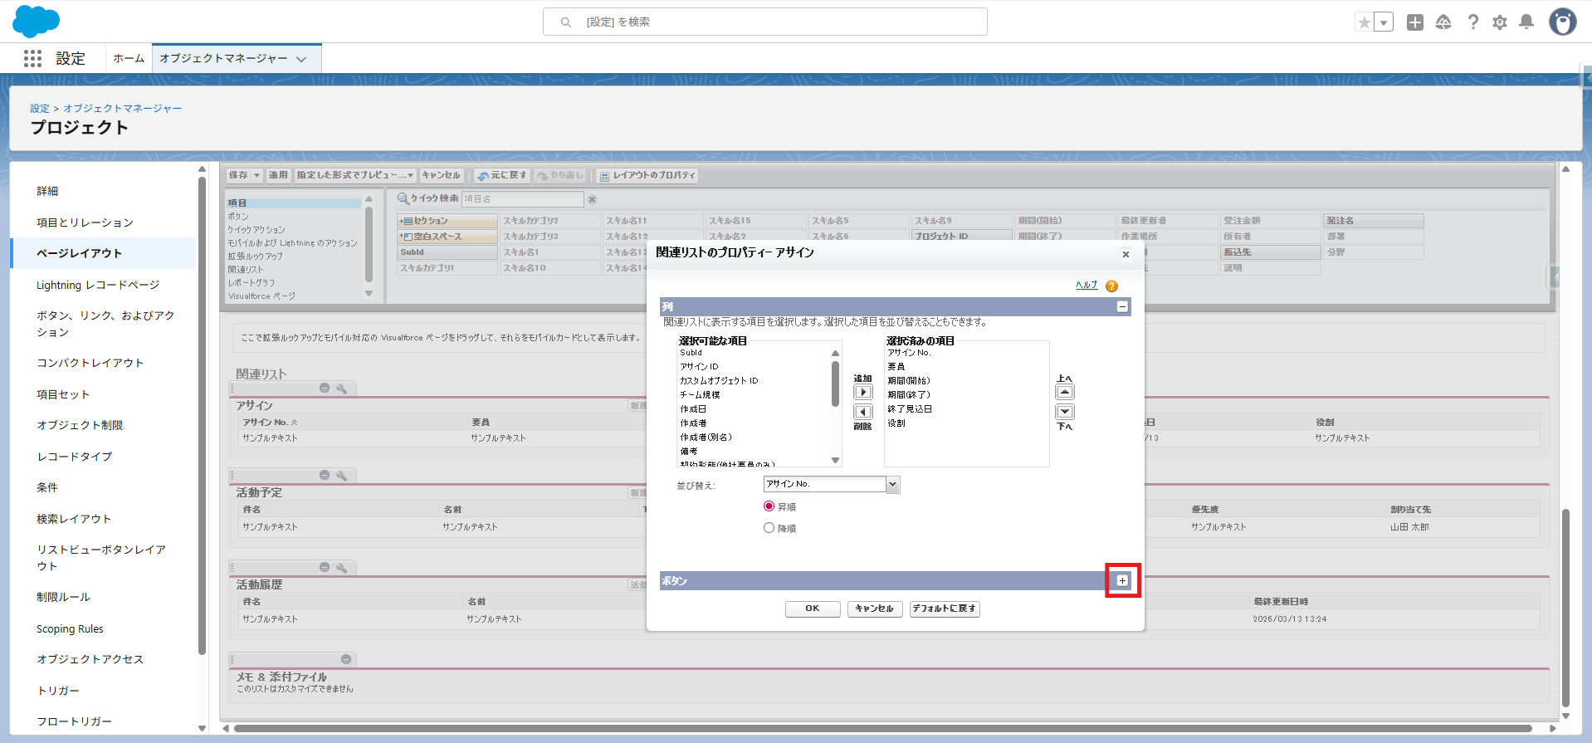Screen dimensions: 1592x743
Task: Click the 削除 left-arrow button
Action: coord(863,412)
